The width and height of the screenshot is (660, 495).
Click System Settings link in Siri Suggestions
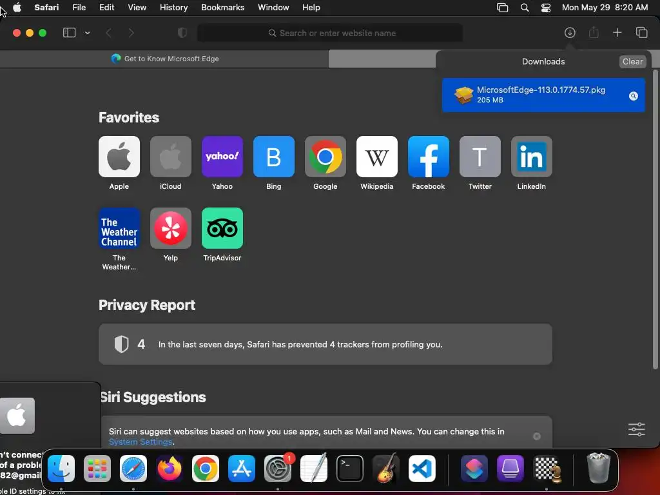[x=141, y=442]
